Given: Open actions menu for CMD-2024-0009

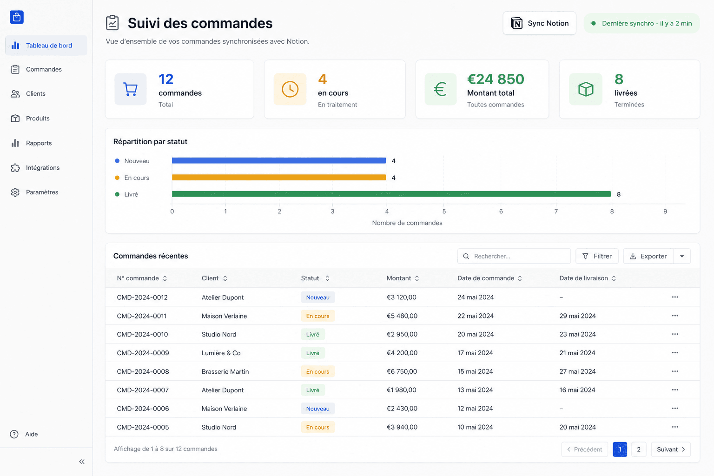Looking at the screenshot, I should 675,353.
